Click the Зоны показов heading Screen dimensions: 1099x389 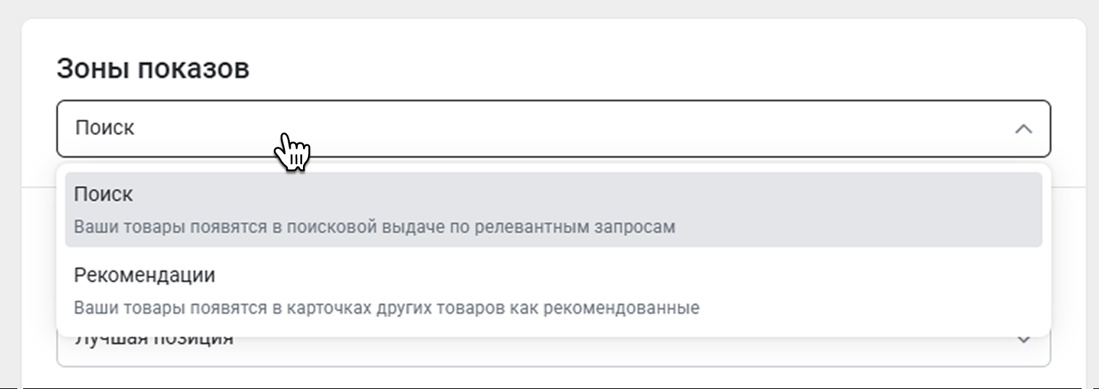153,69
